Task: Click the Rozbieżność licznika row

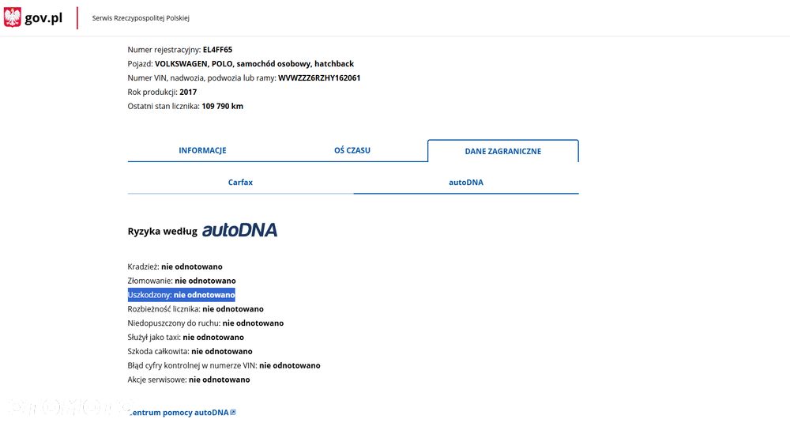Action: tap(195, 309)
